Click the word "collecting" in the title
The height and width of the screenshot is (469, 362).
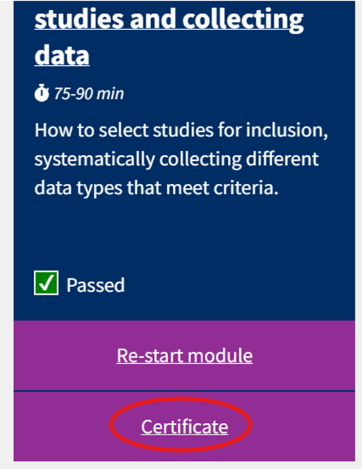click(243, 20)
